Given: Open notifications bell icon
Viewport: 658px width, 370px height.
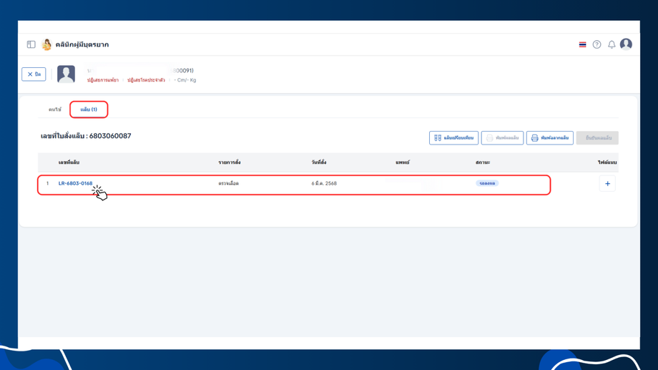Looking at the screenshot, I should pyautogui.click(x=612, y=44).
